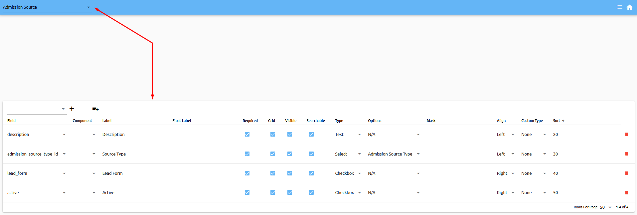This screenshot has height=215, width=637.
Task: Toggle Grid checkbox for Source Type row
Action: [x=273, y=154]
